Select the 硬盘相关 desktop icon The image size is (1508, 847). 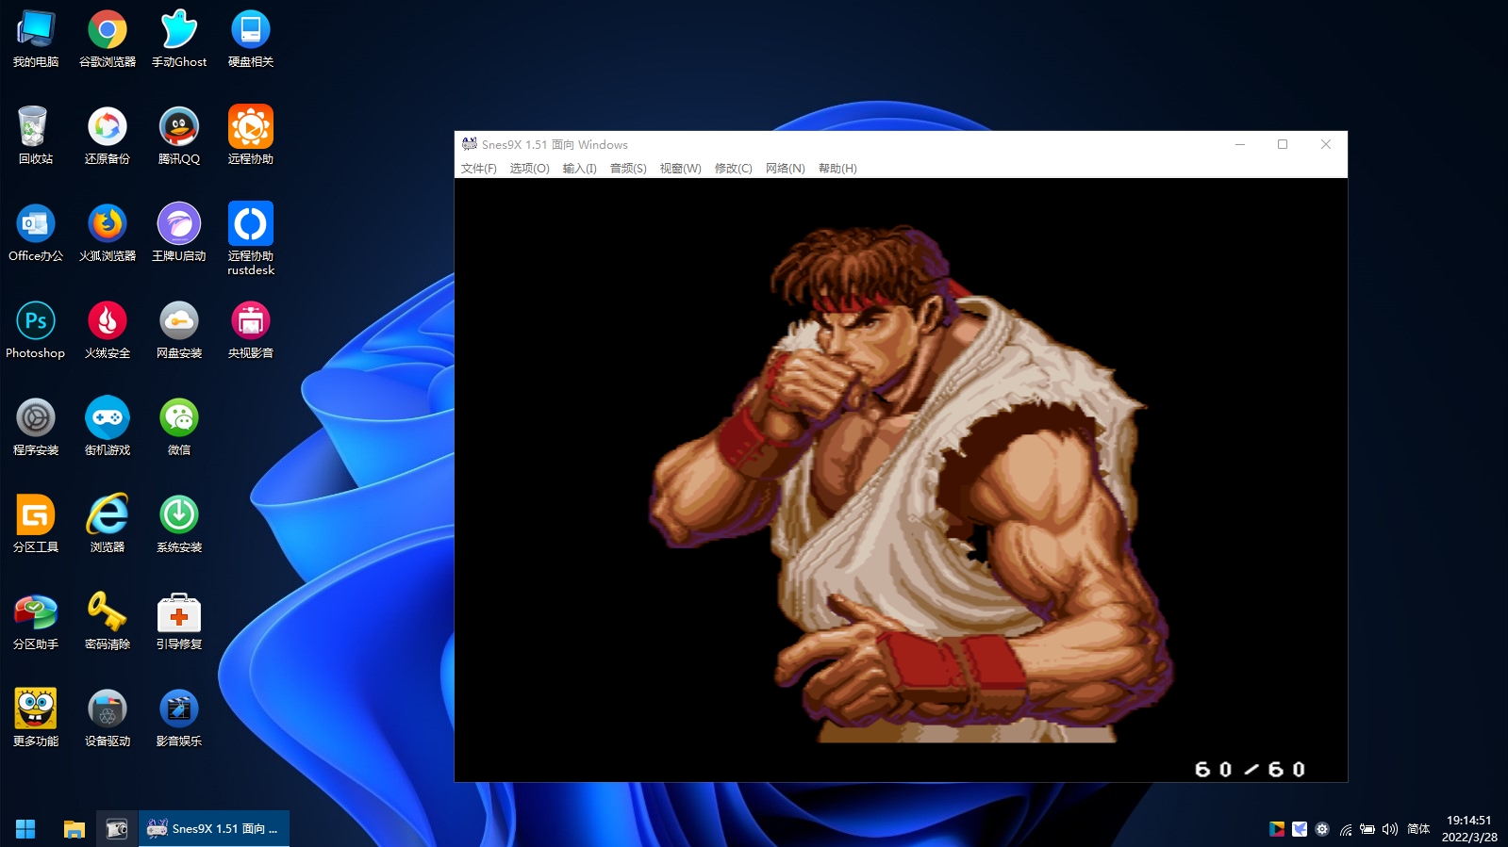pos(251,40)
